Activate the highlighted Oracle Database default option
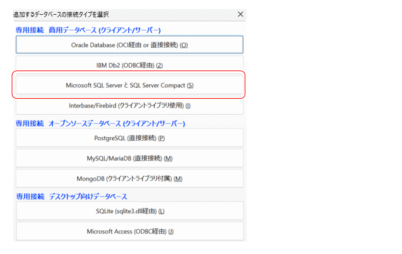Image resolution: width=402 pixels, height=254 pixels. coord(129,44)
